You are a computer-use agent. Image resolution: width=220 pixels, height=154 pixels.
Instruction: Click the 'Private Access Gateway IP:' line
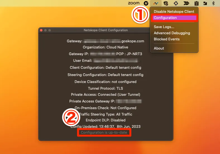[105, 101]
